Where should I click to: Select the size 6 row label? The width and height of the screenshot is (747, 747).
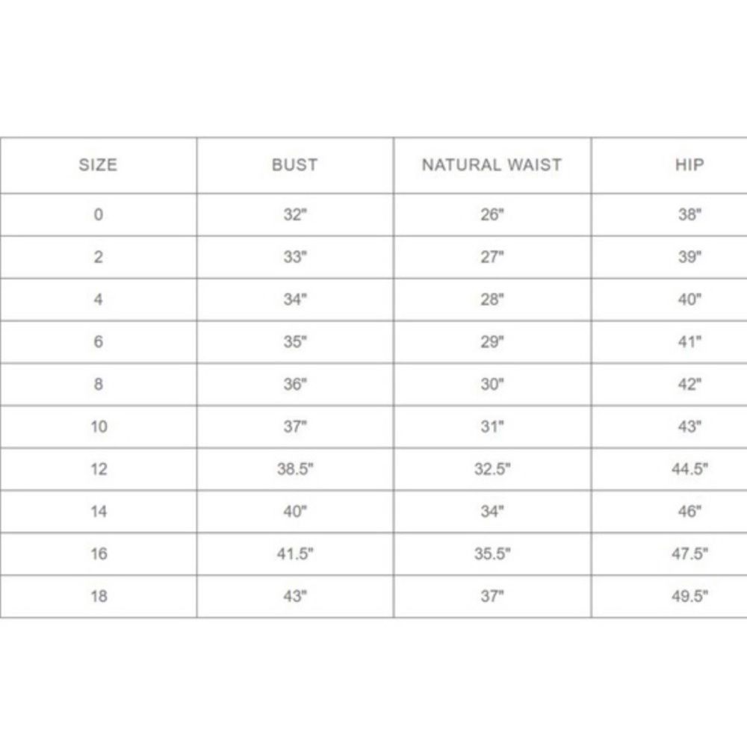tap(98, 341)
